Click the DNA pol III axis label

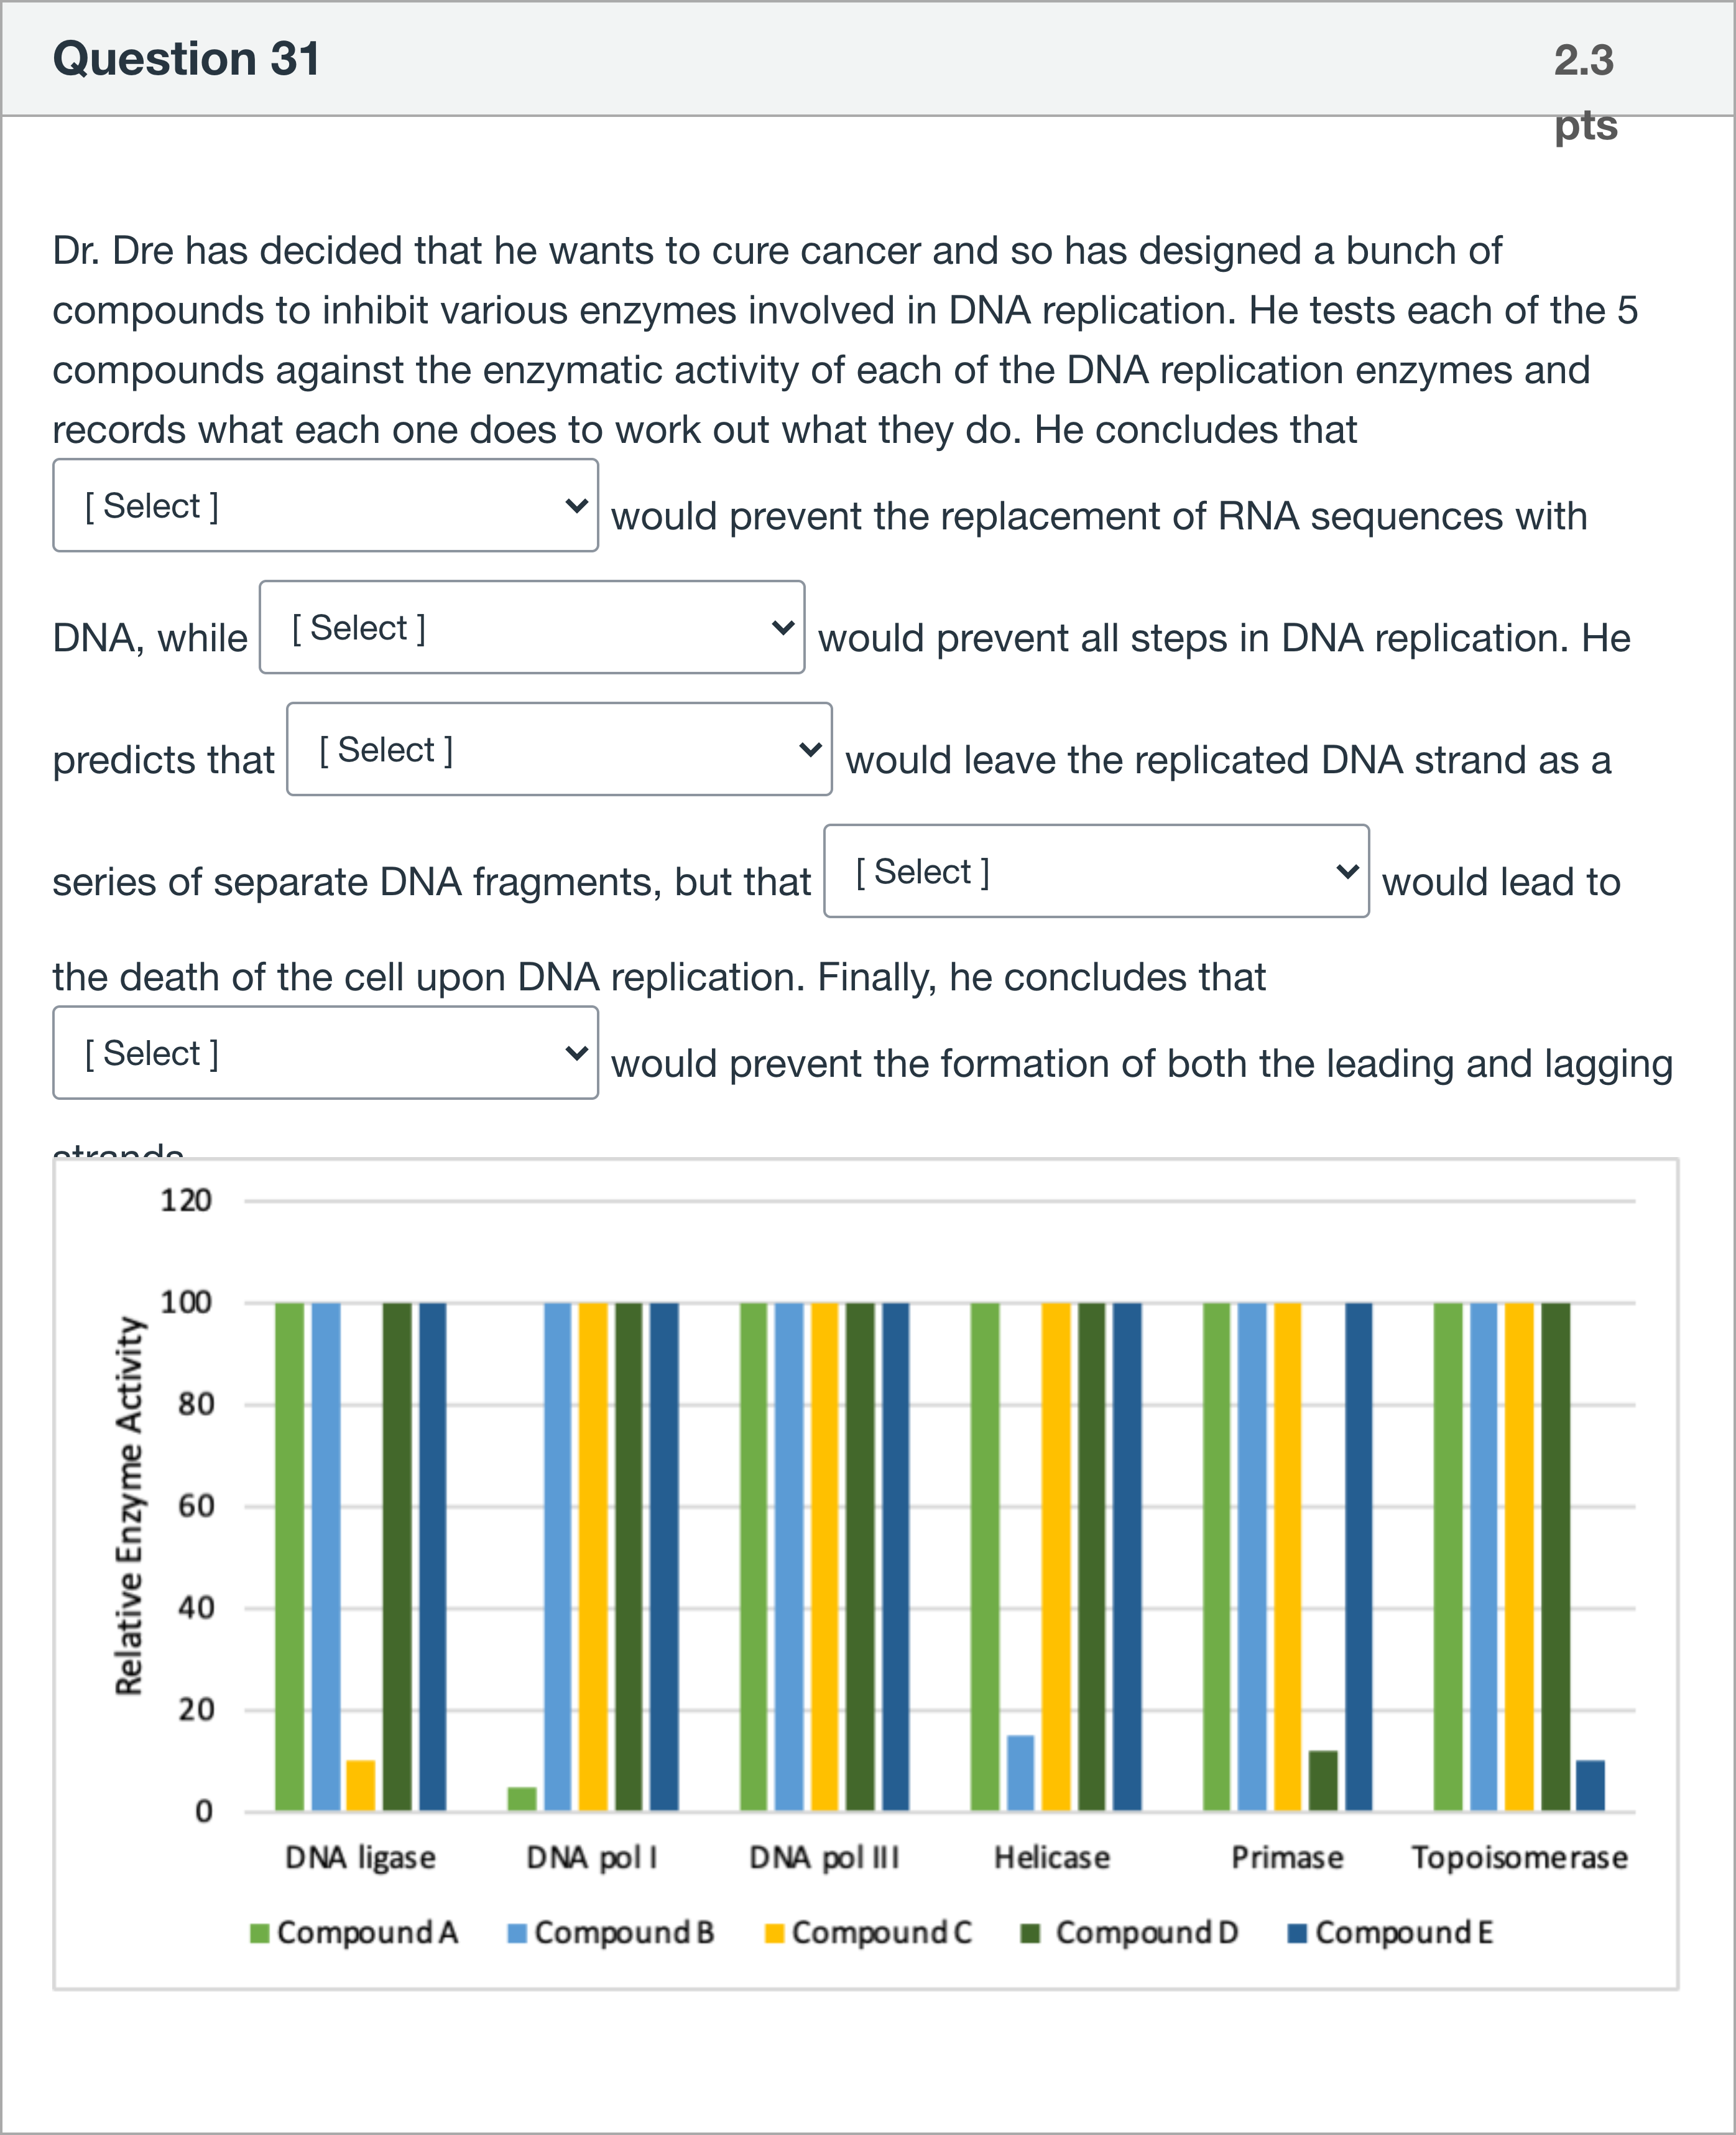point(824,1858)
